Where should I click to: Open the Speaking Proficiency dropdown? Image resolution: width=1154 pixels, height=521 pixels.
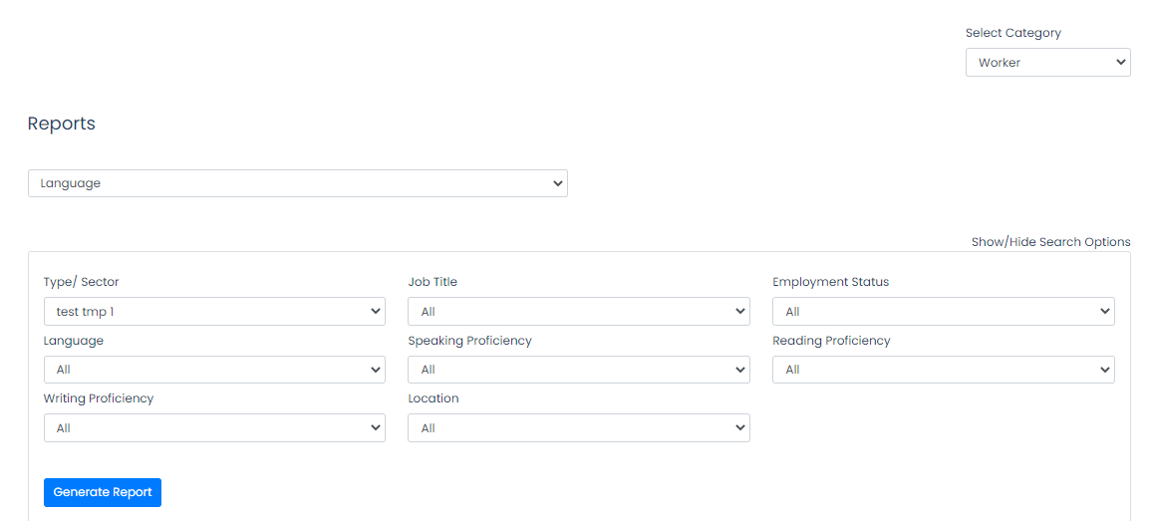(578, 370)
